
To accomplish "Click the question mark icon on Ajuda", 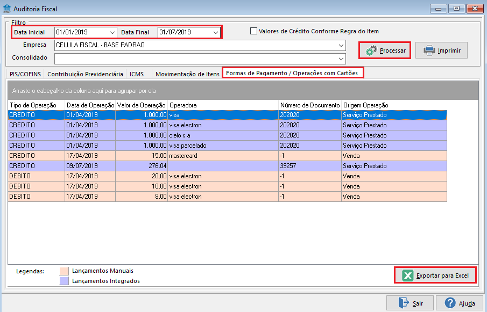I will point(450,303).
